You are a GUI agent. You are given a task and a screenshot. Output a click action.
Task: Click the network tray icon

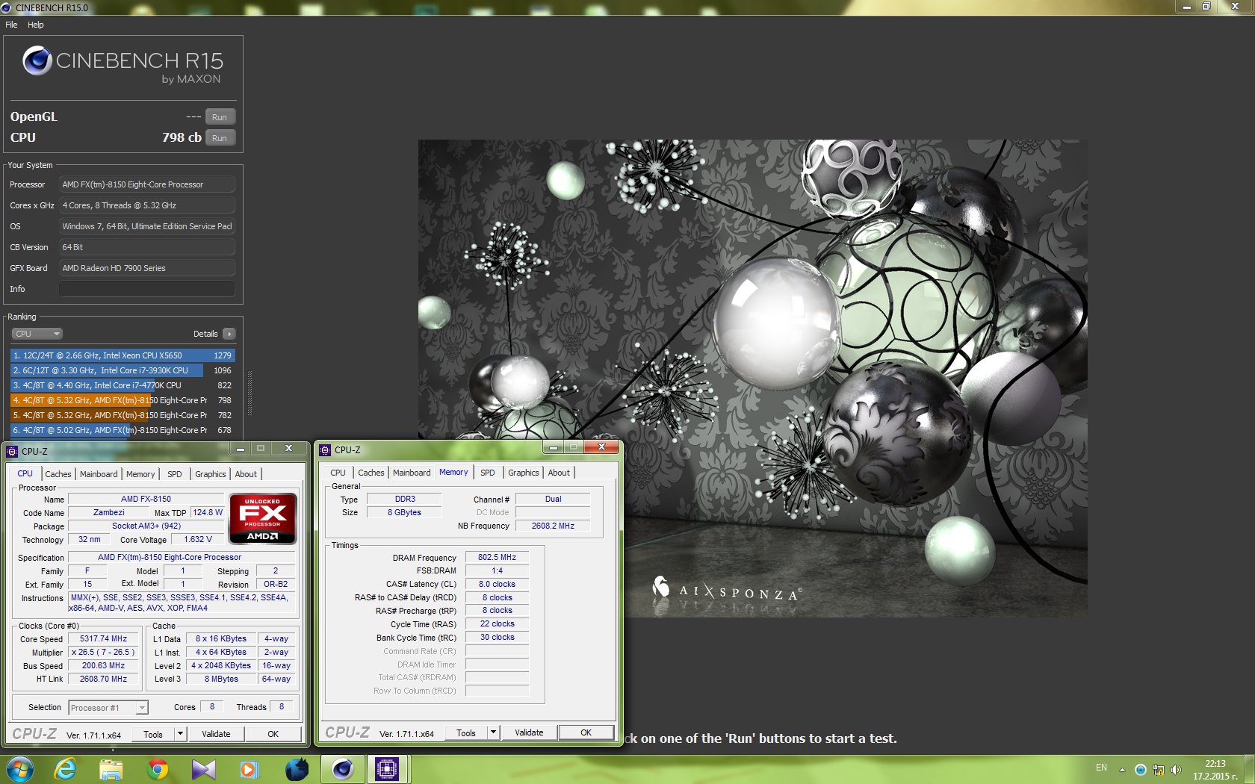(x=1159, y=770)
